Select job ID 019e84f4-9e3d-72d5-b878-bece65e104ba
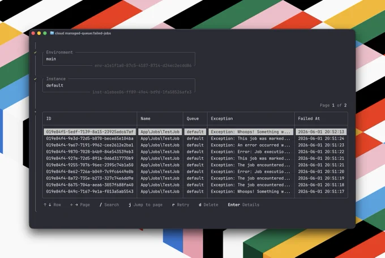This screenshot has height=258, width=385. coord(89,139)
